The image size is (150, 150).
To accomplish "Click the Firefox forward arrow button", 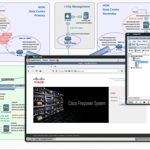I will [x=33, y=71].
